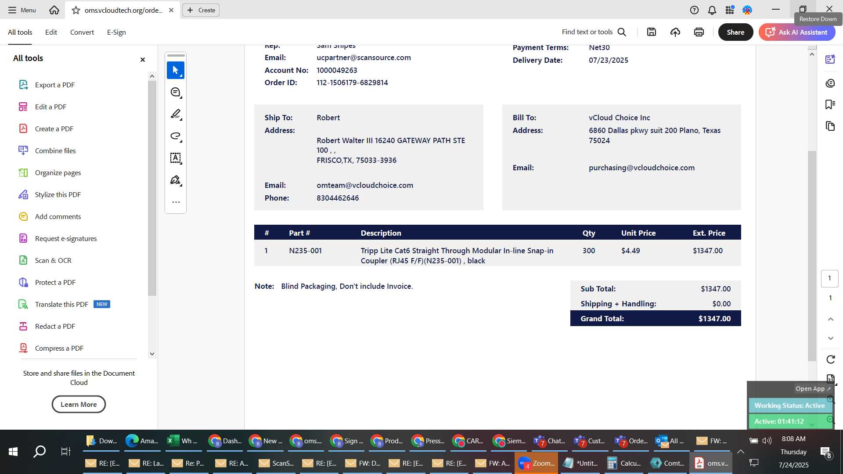Close the oms.vcloudtech.org document tab
Viewport: 843px width, 474px height.
[171, 10]
